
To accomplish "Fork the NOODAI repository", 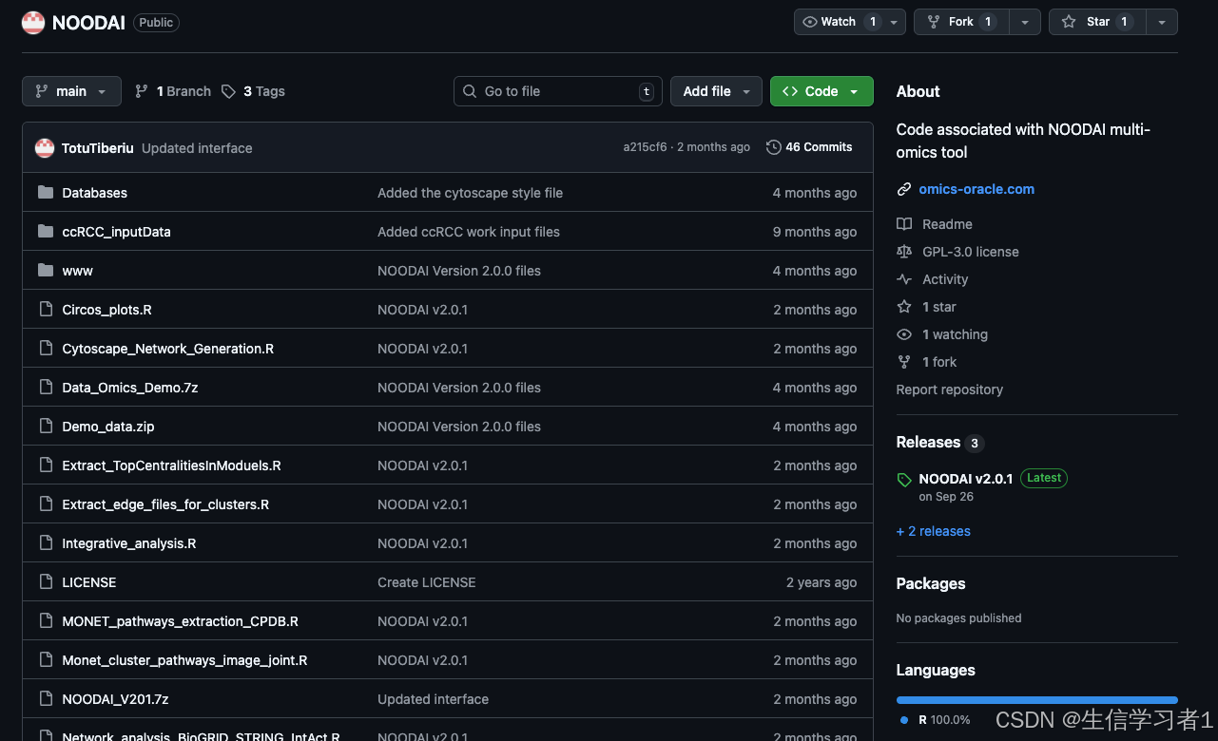I will click(961, 22).
